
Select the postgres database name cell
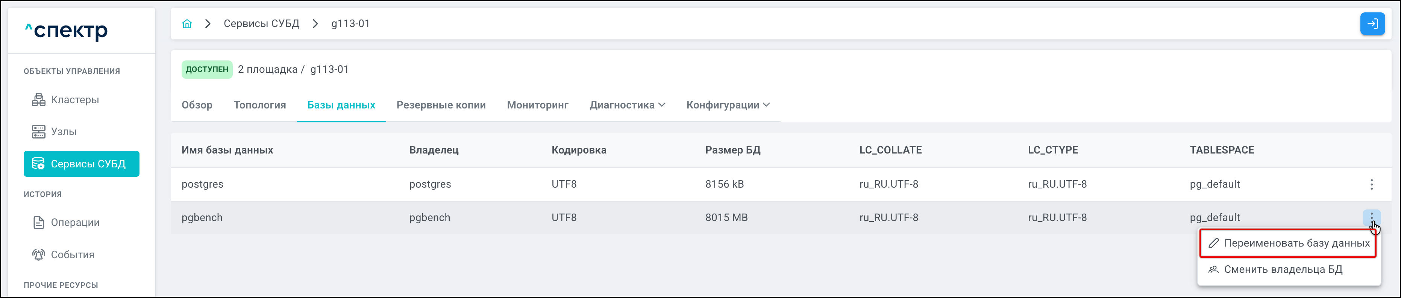coord(202,185)
